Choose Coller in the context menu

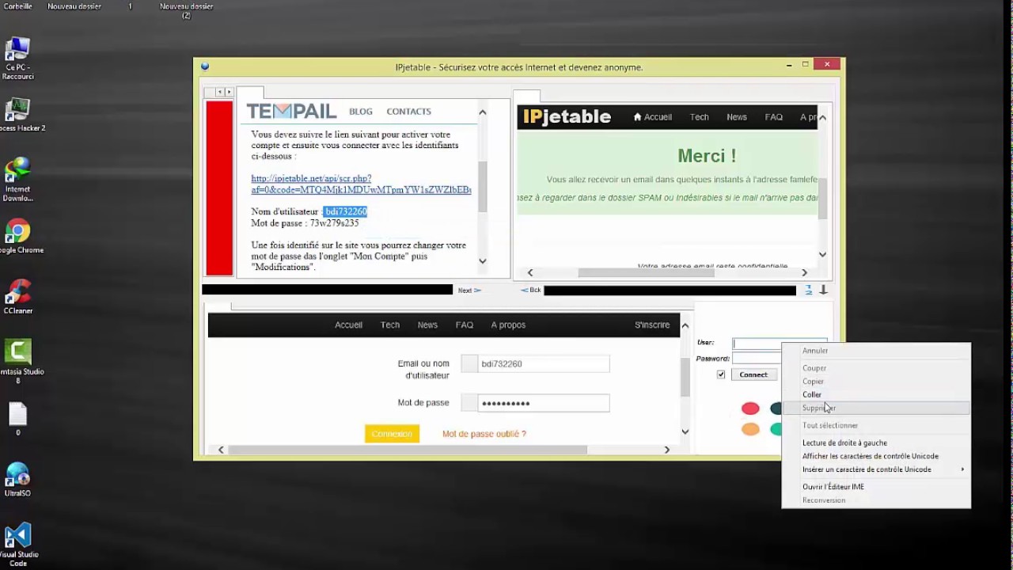pos(875,394)
